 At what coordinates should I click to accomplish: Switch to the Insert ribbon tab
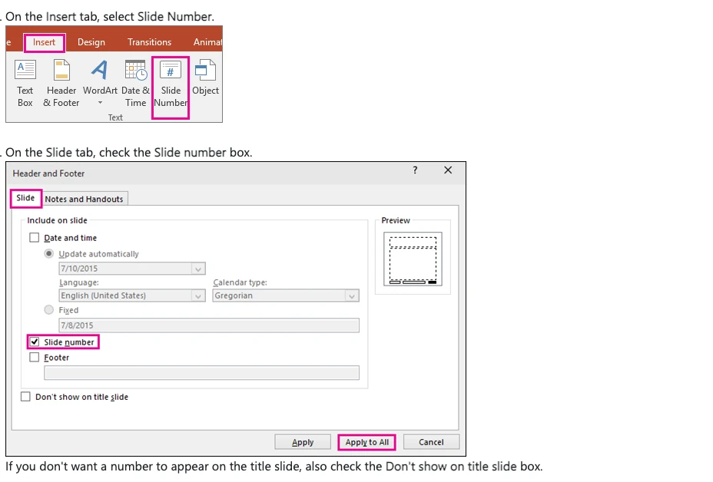[x=44, y=42]
